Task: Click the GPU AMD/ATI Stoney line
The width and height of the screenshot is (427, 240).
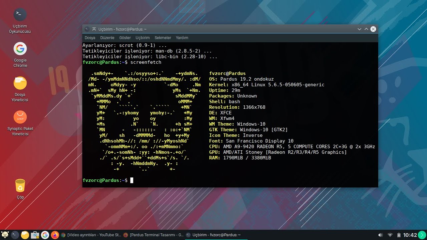Action: pyautogui.click(x=278, y=152)
